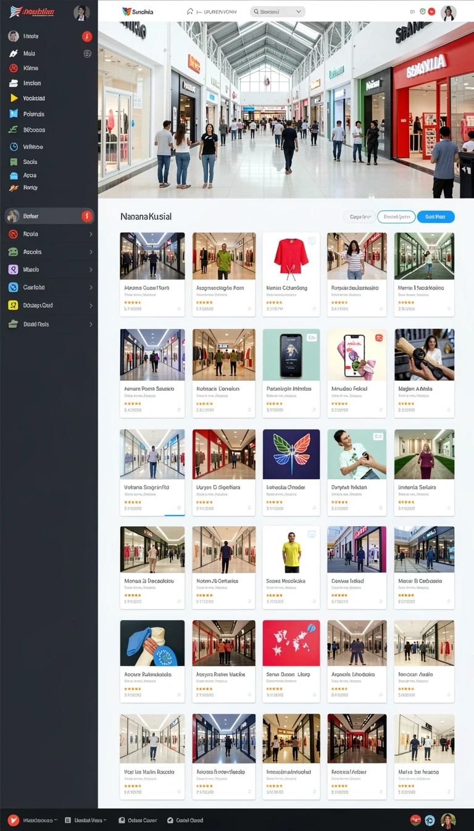Click the globe icon on the Mala row

coord(87,54)
